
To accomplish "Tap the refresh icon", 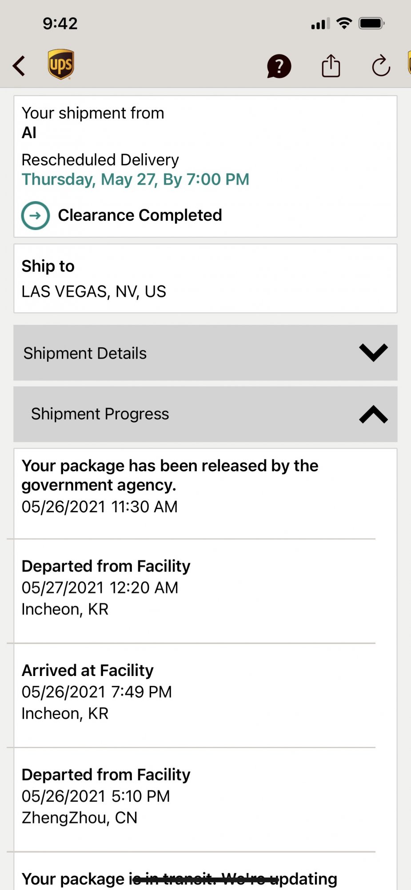I will 381,66.
